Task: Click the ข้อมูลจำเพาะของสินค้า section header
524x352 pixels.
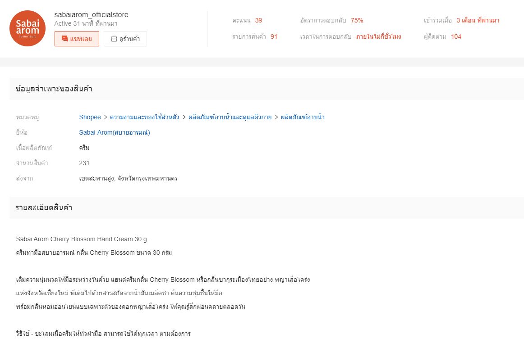Action: [54, 89]
